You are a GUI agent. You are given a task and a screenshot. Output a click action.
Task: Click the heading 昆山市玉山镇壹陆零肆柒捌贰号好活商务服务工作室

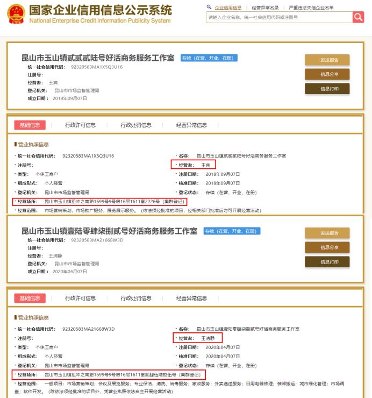click(109, 231)
